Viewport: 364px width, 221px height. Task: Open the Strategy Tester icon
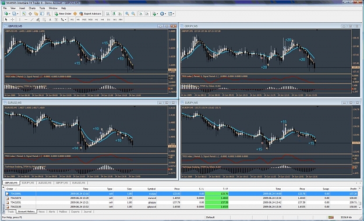point(48,14)
